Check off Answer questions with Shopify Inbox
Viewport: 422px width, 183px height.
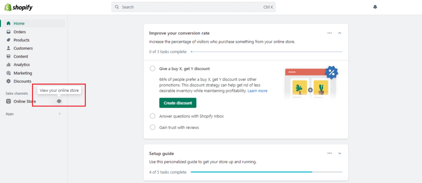click(152, 116)
